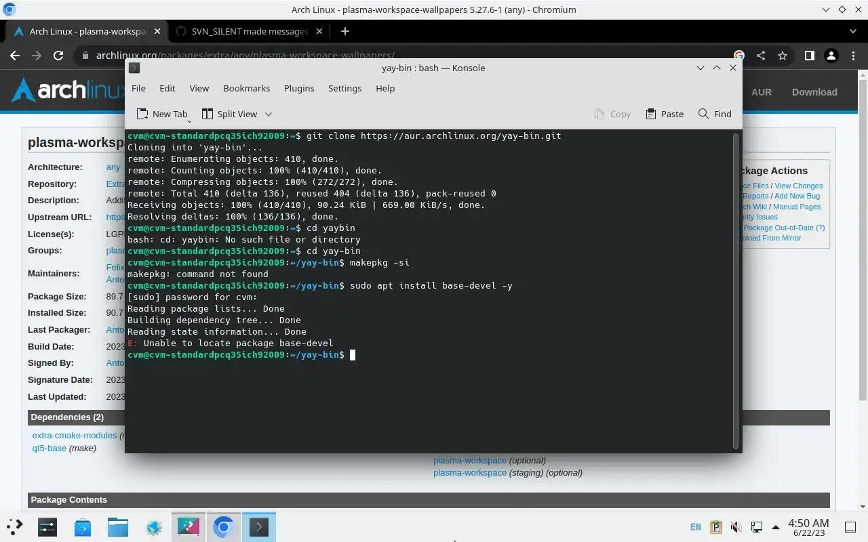Click the EN keyboard layout indicator

coord(696,527)
